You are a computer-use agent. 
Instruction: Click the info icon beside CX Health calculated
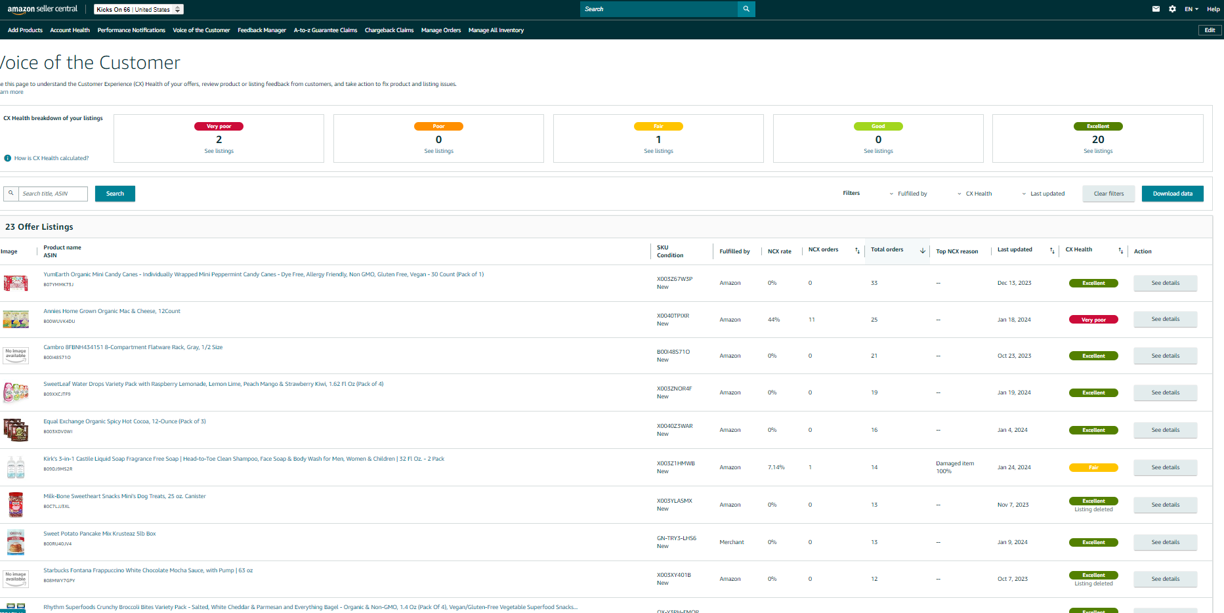(8, 158)
